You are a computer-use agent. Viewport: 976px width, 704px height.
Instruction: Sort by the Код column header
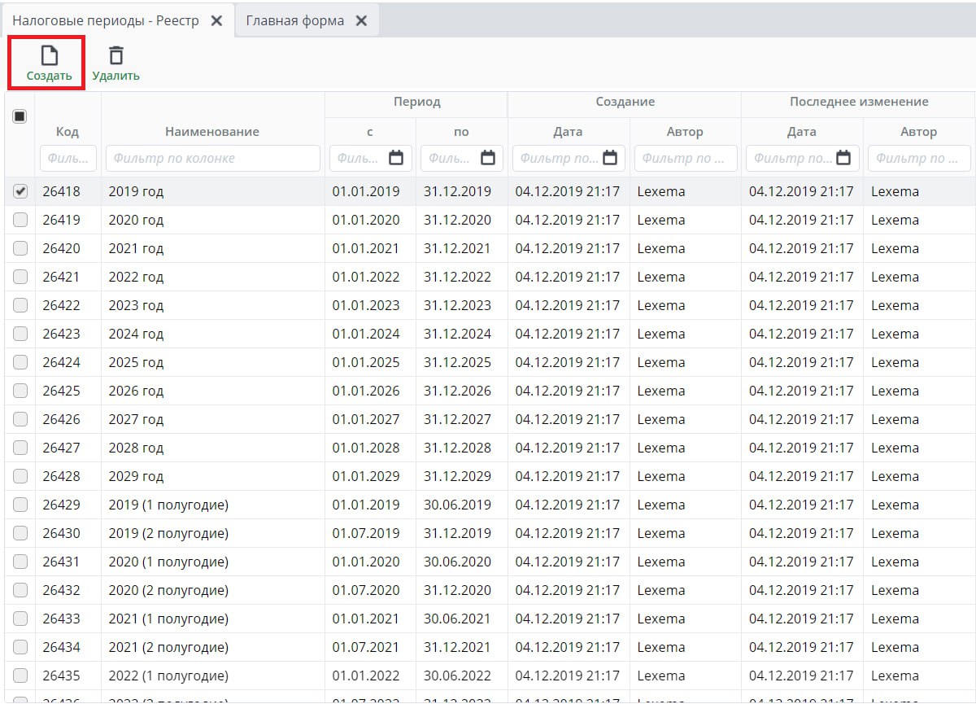(x=68, y=131)
